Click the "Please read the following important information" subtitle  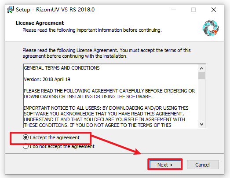pos(92,30)
